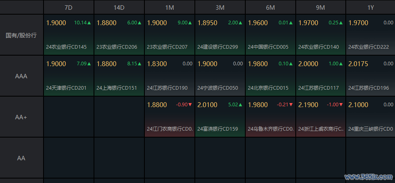395x183 pixels.
Task: Open the 24江苏银行CD196 card
Action: coord(371,75)
